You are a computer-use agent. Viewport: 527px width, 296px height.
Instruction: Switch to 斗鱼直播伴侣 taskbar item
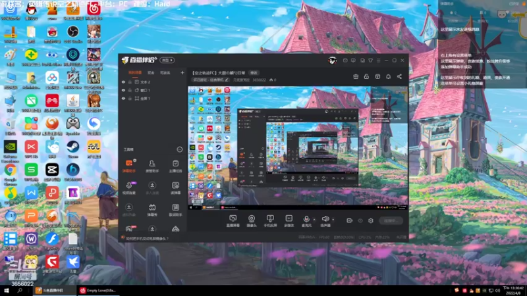(55, 290)
